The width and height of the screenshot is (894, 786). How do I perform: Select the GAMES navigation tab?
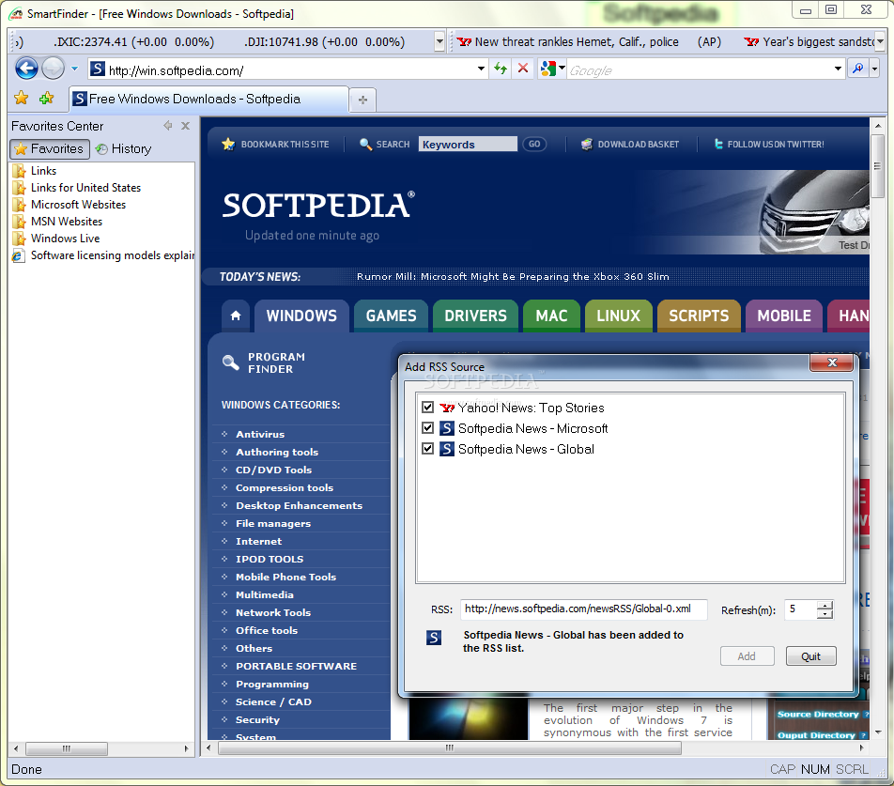(x=391, y=316)
